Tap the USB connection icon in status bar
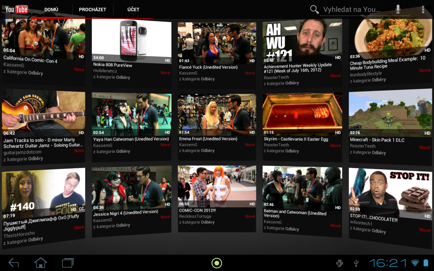434x271 pixels. (356, 263)
